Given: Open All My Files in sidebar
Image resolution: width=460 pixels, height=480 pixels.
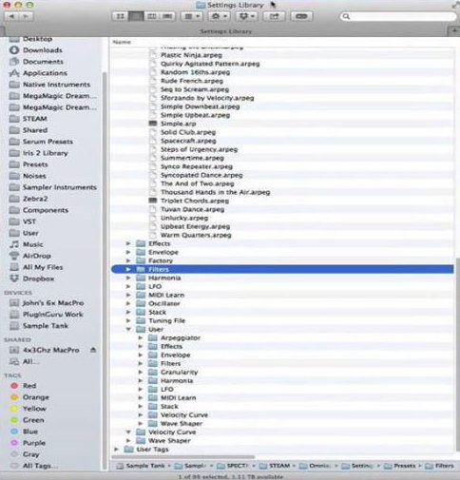Looking at the screenshot, I should click(43, 267).
